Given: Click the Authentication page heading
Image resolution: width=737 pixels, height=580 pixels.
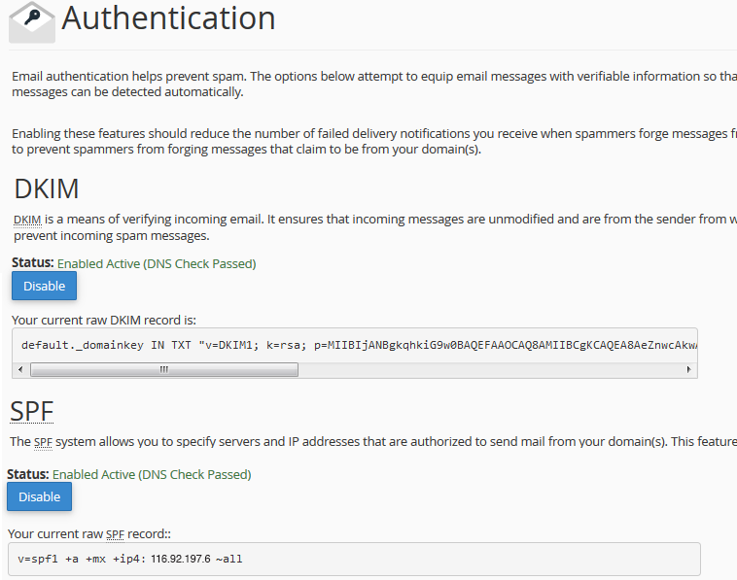Looking at the screenshot, I should pos(168,17).
